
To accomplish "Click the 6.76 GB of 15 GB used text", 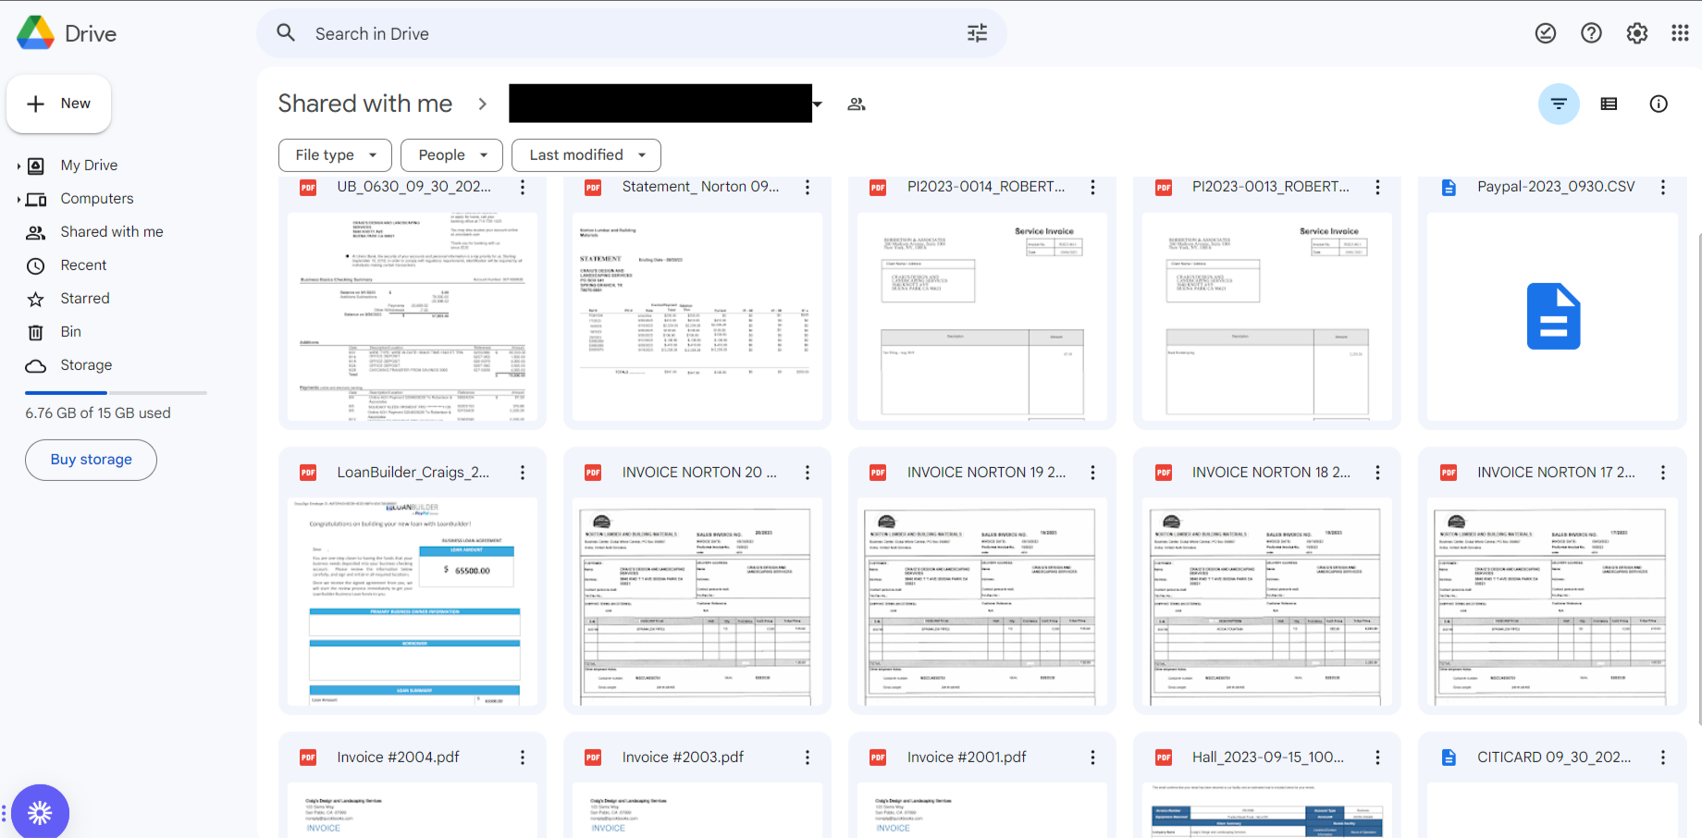I will click(98, 413).
